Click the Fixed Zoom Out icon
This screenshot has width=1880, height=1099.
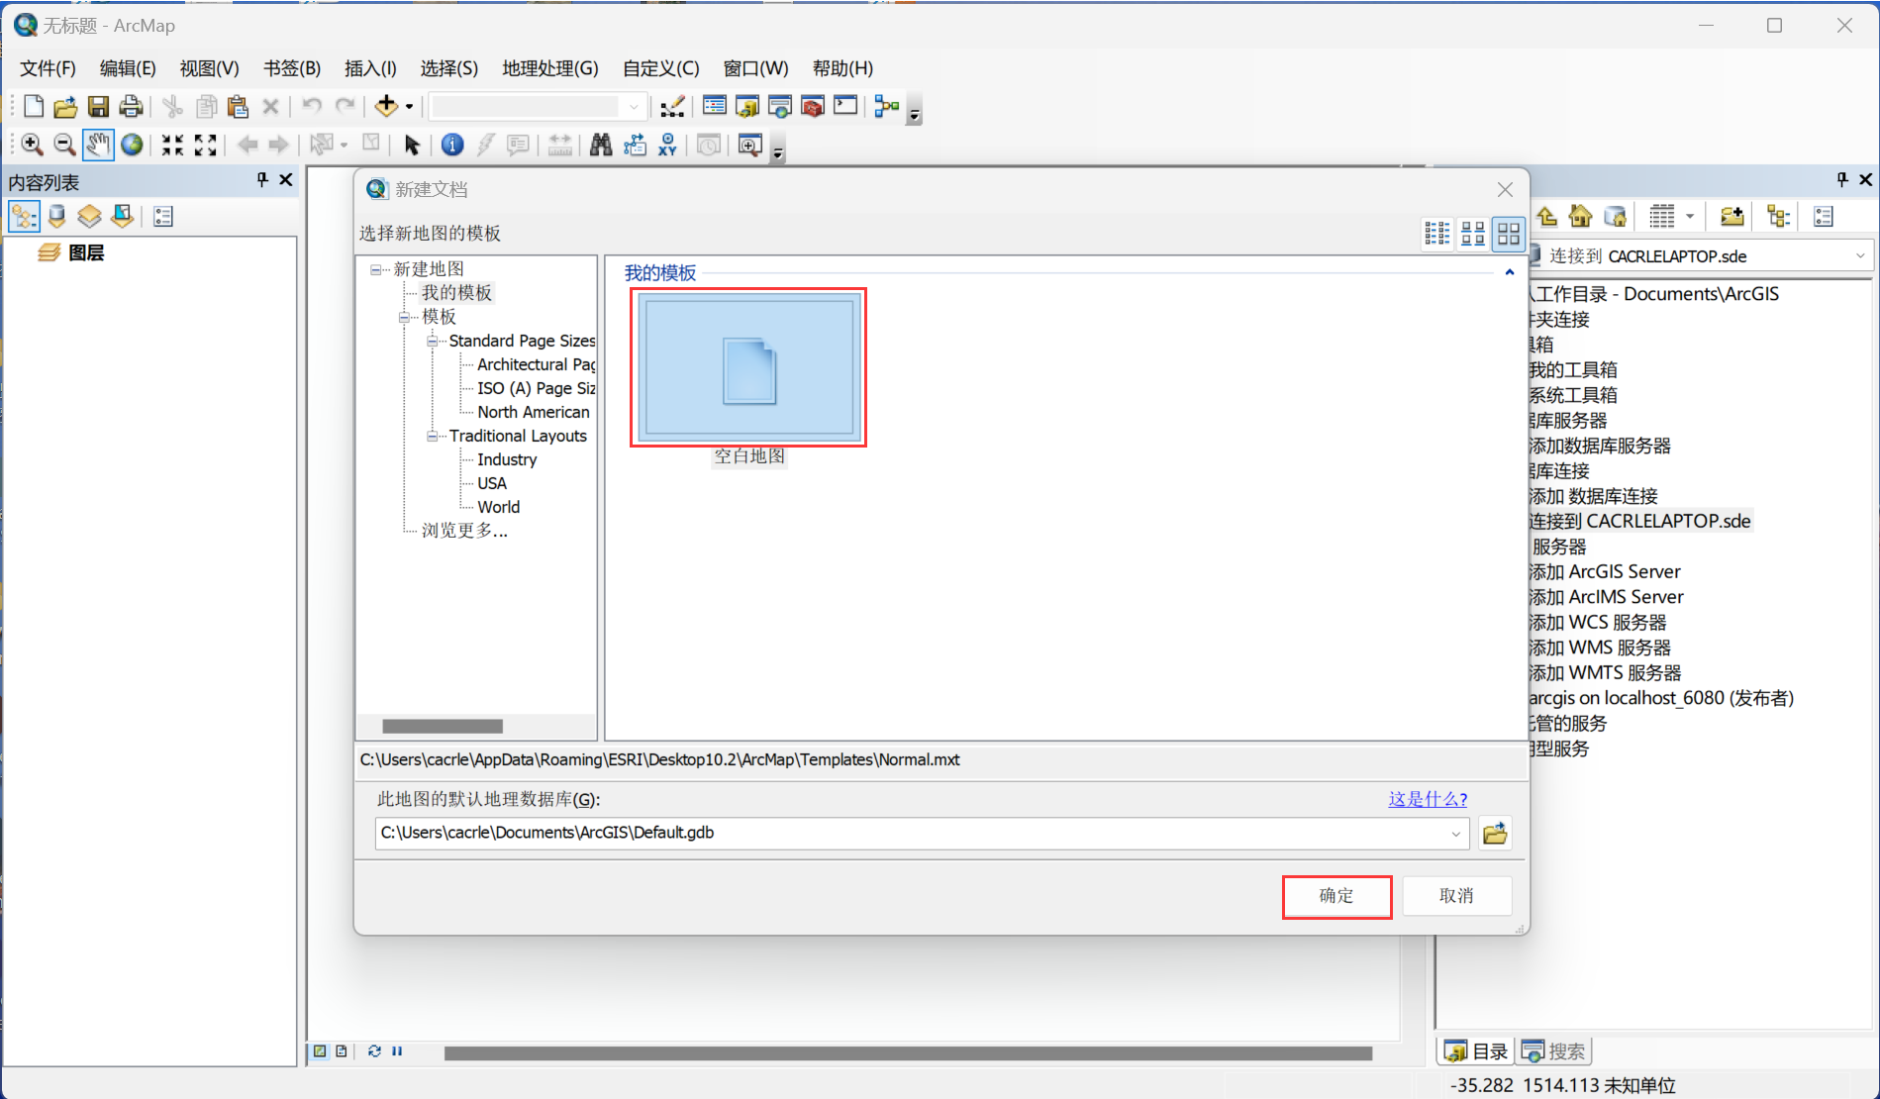coord(205,145)
